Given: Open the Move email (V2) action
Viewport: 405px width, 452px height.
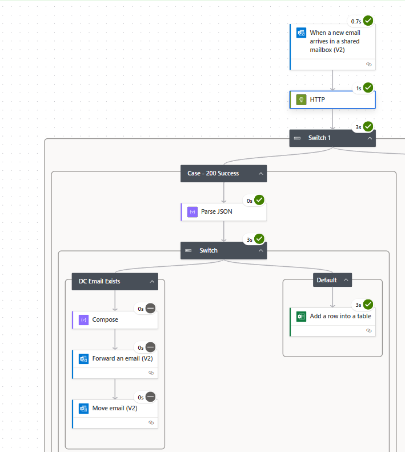Looking at the screenshot, I should coord(115,409).
